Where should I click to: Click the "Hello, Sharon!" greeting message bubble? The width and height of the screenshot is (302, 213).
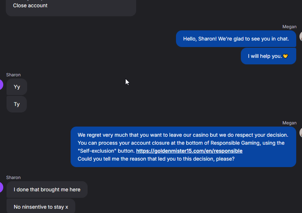[236, 39]
